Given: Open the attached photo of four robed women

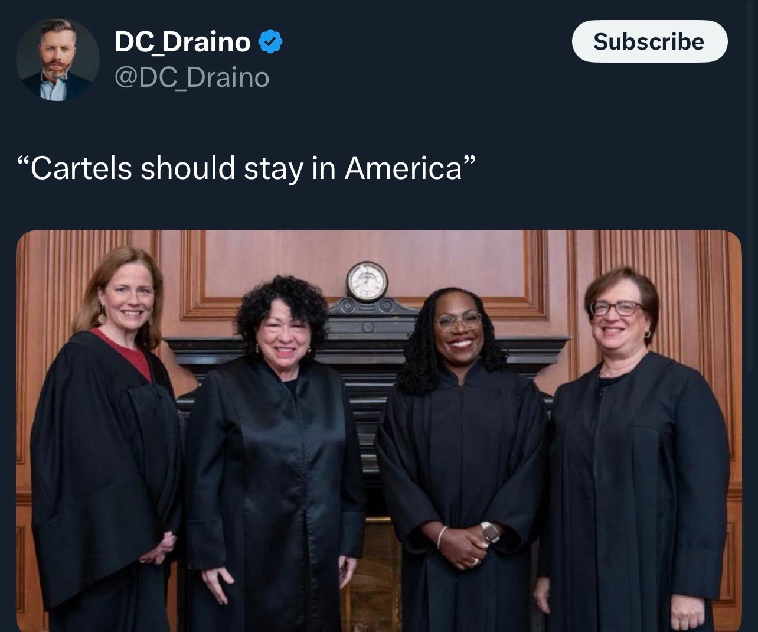Looking at the screenshot, I should click(x=379, y=431).
